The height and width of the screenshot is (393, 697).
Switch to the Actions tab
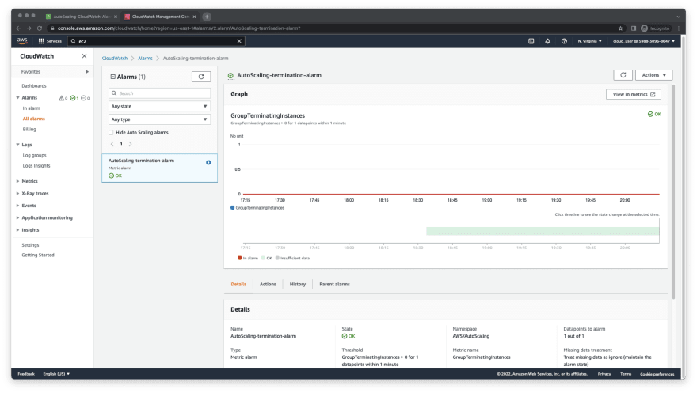tap(268, 285)
